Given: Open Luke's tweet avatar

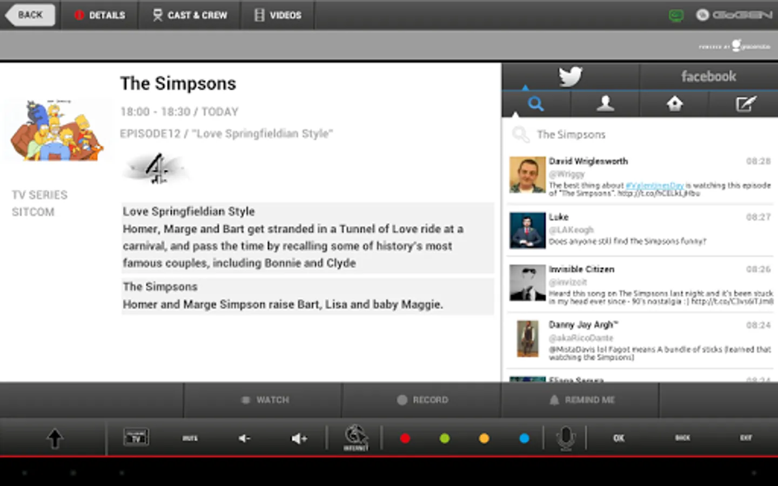Looking at the screenshot, I should [527, 230].
